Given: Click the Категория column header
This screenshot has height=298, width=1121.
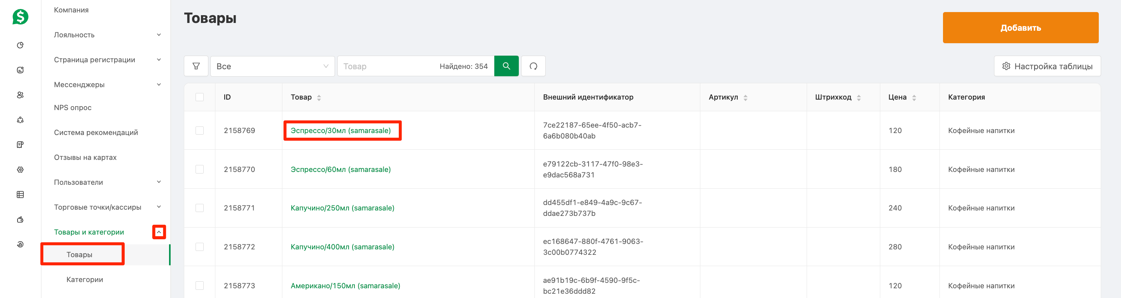Looking at the screenshot, I should [966, 97].
